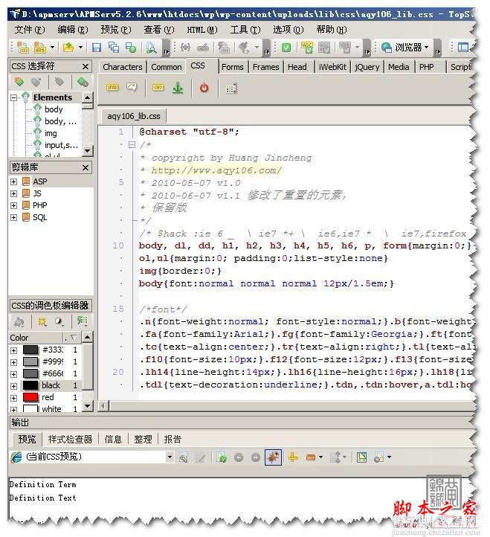
Task: Expand the #333 color entry
Action: click(13, 350)
